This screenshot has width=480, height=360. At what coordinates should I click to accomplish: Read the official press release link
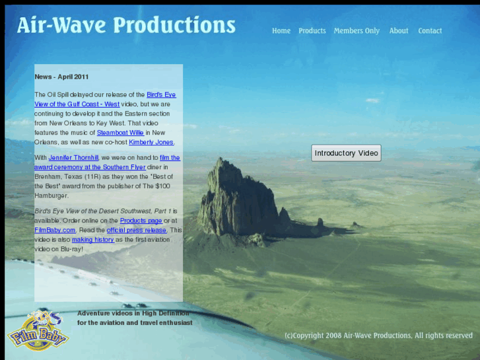coord(137,230)
